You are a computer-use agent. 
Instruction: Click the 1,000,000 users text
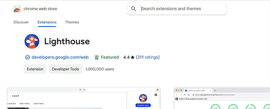(100, 69)
